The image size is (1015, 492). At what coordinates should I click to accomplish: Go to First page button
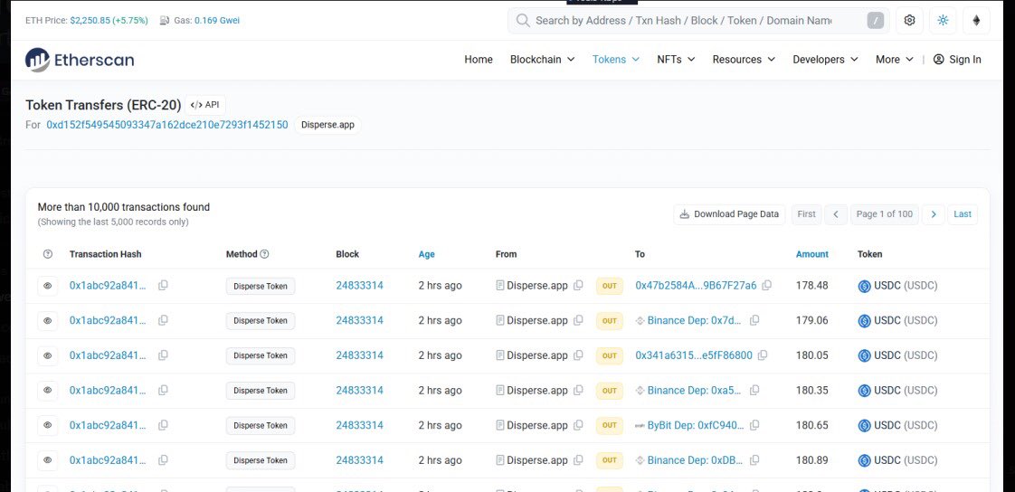pyautogui.click(x=807, y=214)
